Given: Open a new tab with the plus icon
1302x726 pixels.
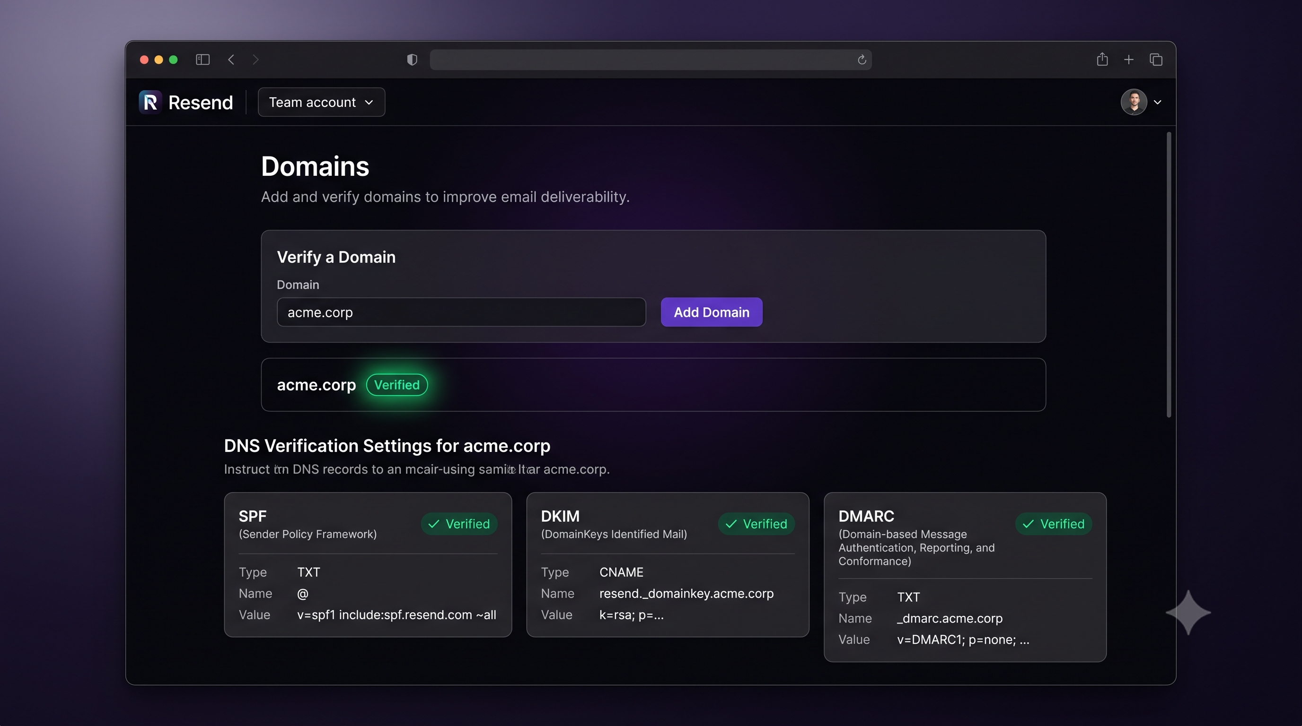Looking at the screenshot, I should [x=1129, y=60].
